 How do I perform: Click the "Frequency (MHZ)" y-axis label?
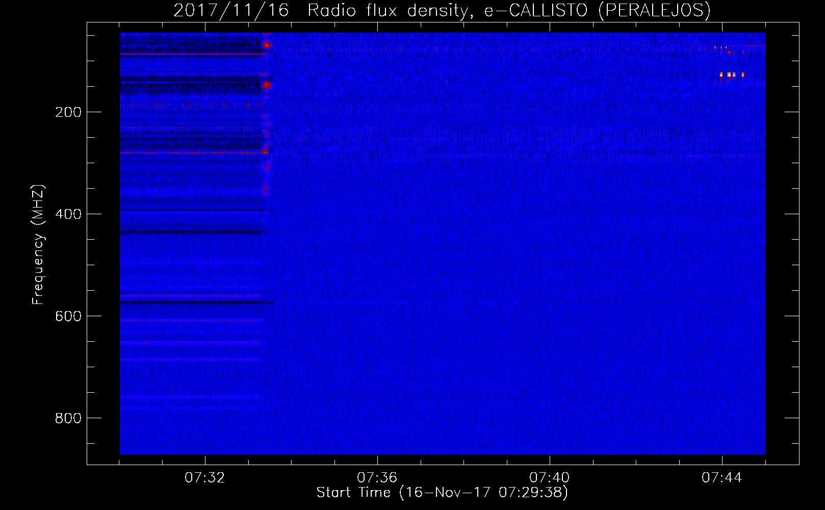pos(38,245)
